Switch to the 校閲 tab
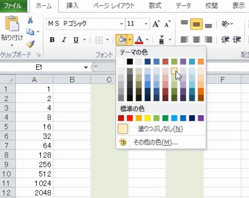The height and width of the screenshot is (198, 249). pyautogui.click(x=211, y=6)
